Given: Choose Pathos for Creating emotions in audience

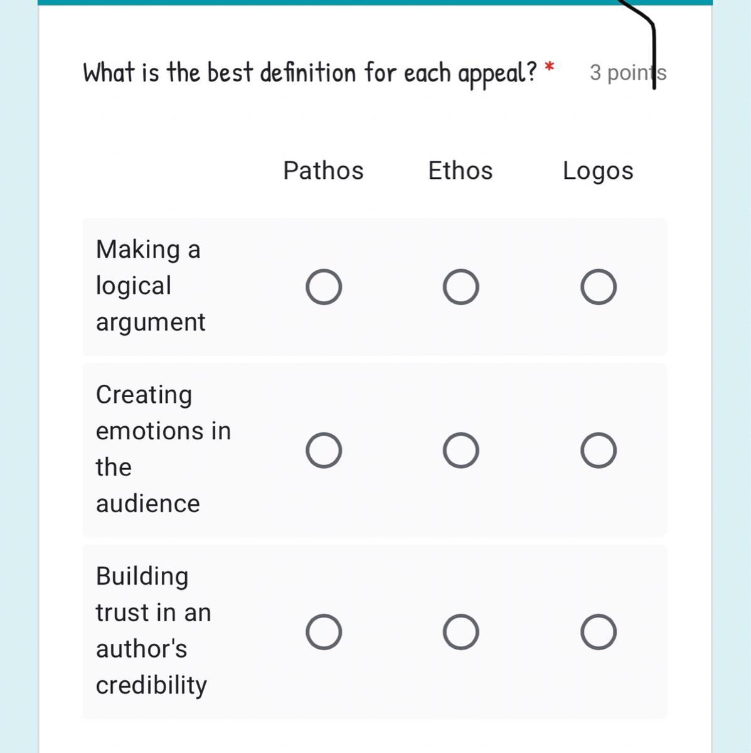Looking at the screenshot, I should tap(324, 451).
